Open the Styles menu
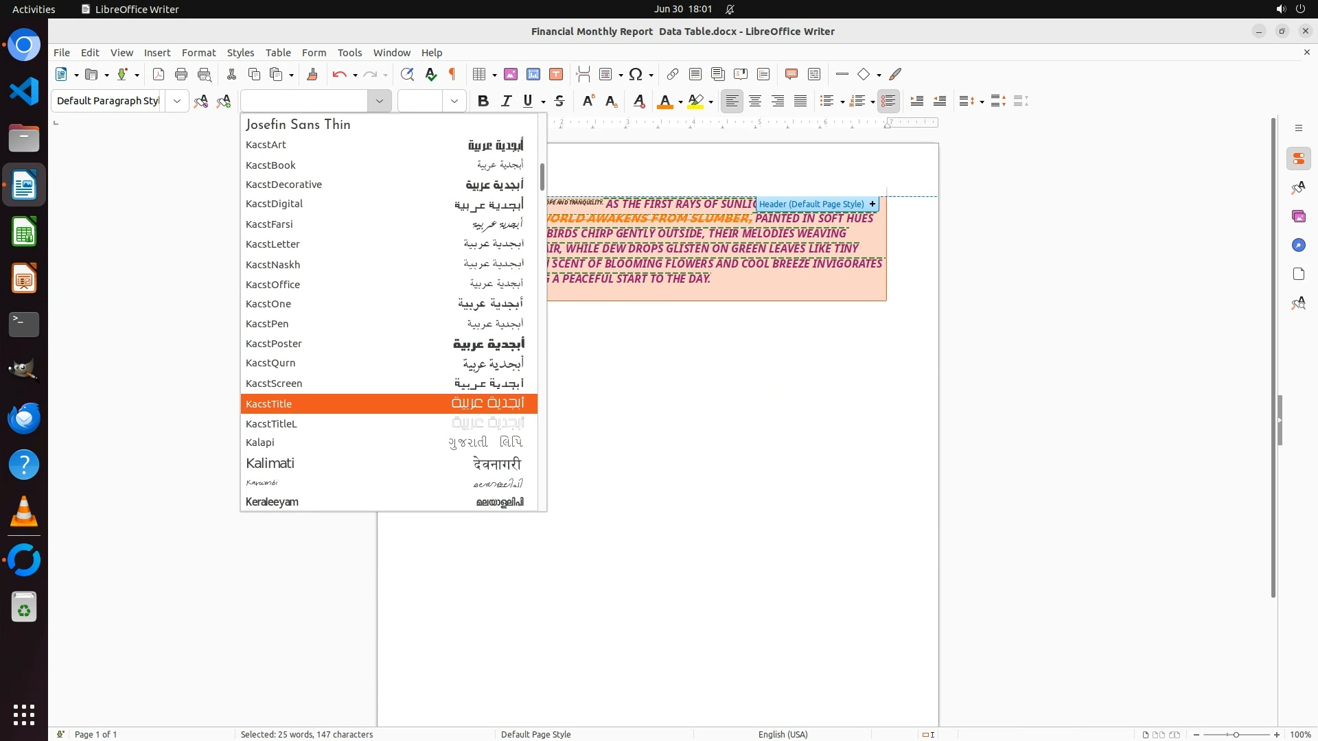The width and height of the screenshot is (1318, 741). 240,52
